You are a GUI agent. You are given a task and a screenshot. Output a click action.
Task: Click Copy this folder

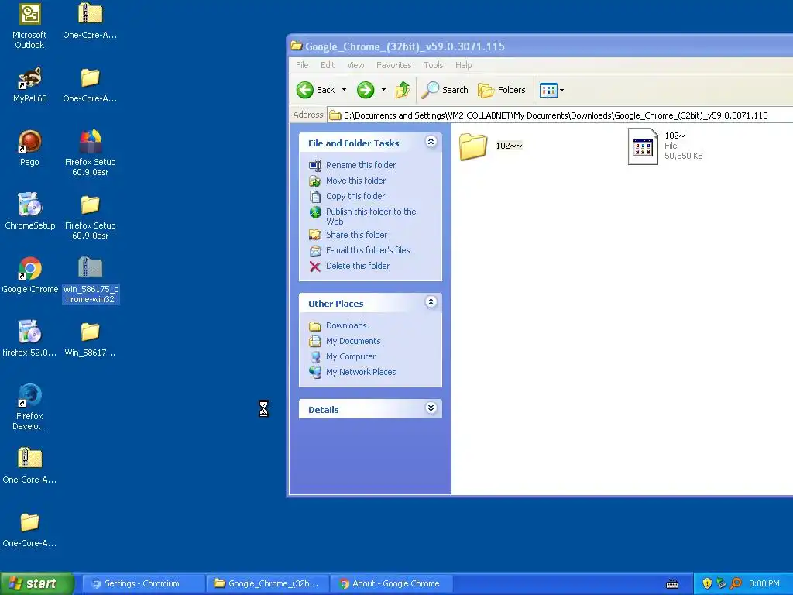(346, 196)
